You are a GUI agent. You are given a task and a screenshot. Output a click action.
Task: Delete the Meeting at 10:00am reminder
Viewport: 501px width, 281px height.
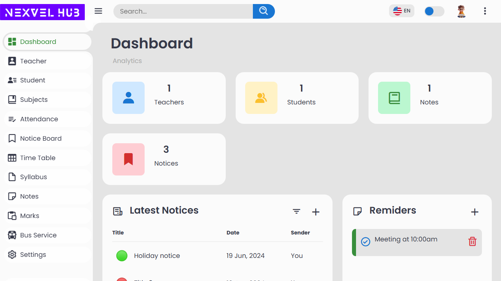click(472, 241)
